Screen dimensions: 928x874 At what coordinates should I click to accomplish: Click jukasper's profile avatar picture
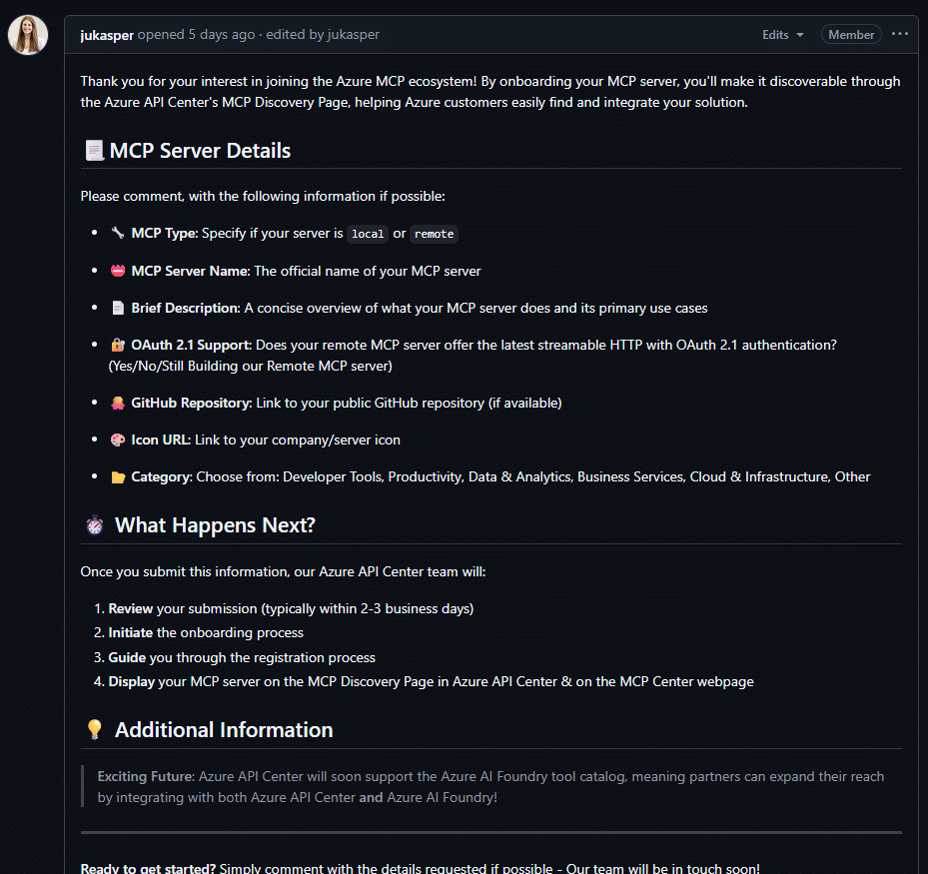28,35
